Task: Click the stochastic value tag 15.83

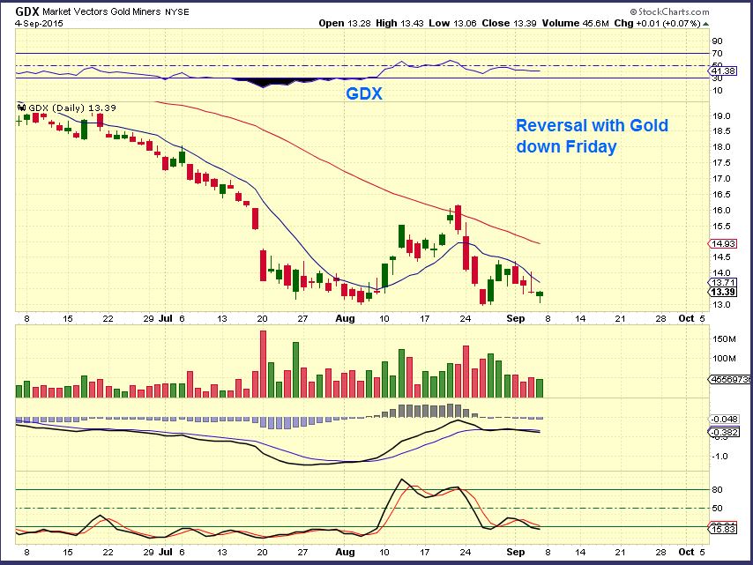Action: (723, 529)
